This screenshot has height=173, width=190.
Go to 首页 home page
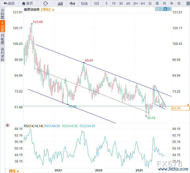click(27, 3)
